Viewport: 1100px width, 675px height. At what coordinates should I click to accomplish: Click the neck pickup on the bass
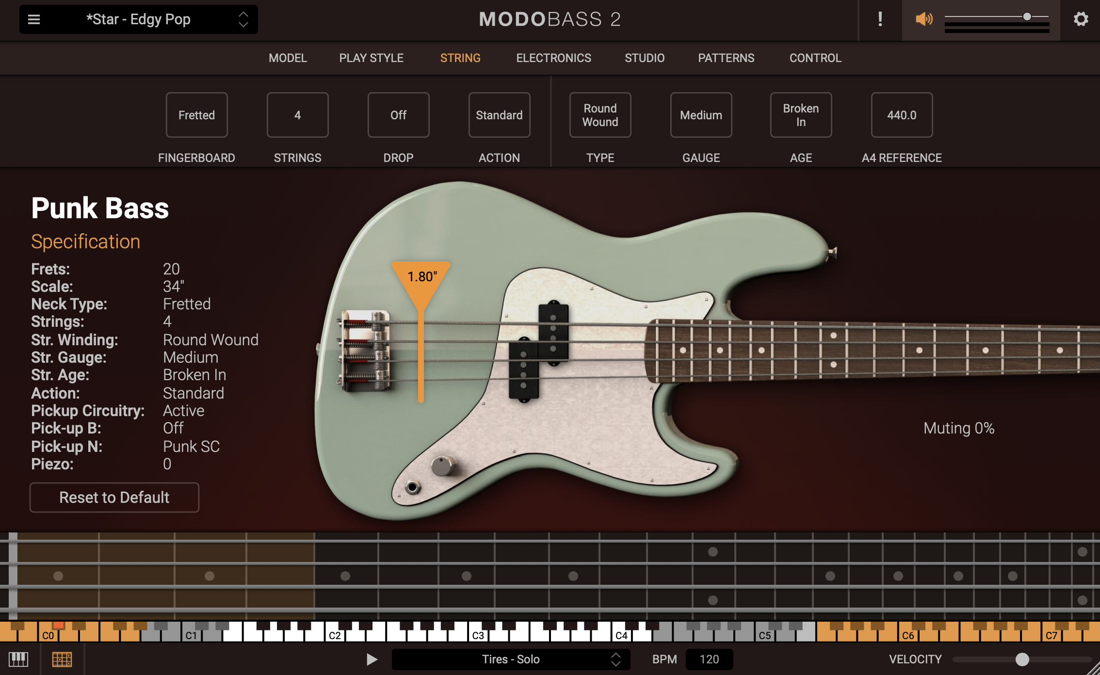553,334
